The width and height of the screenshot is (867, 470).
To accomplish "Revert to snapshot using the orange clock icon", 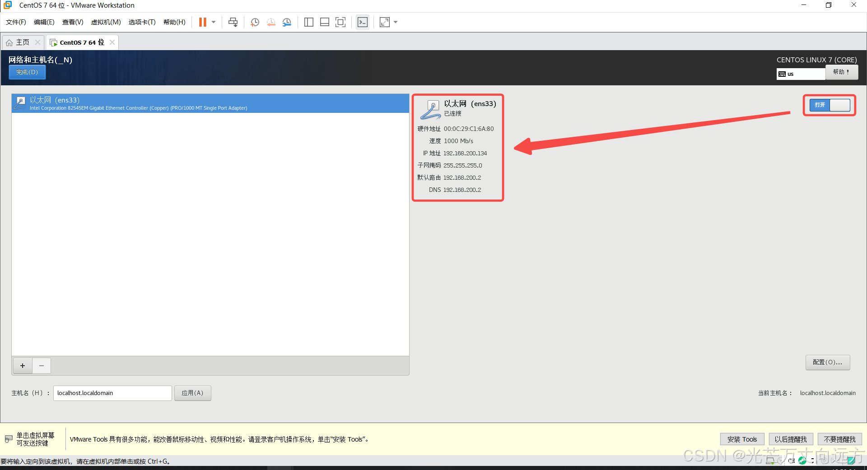I will click(x=271, y=22).
